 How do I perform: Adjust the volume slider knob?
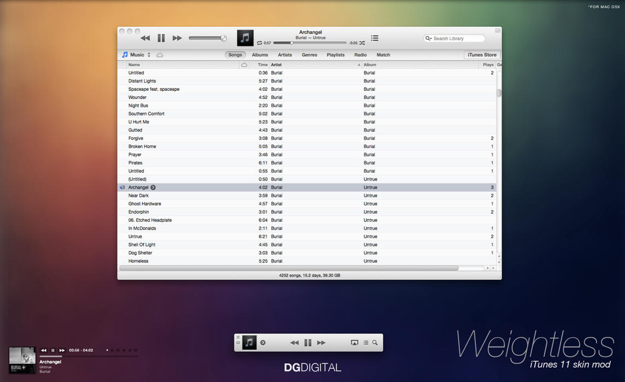[x=224, y=38]
